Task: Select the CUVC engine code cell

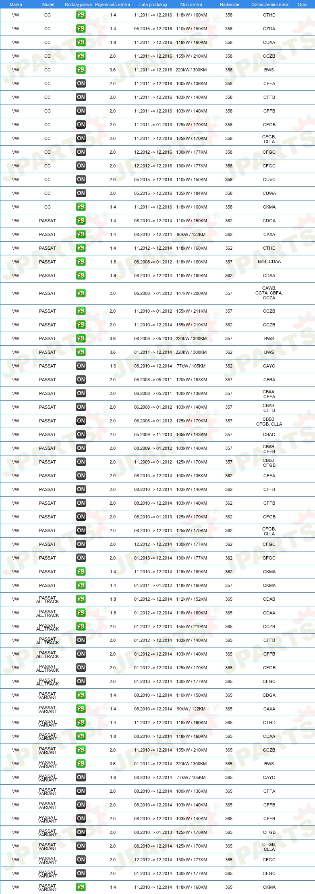Action: click(x=269, y=180)
